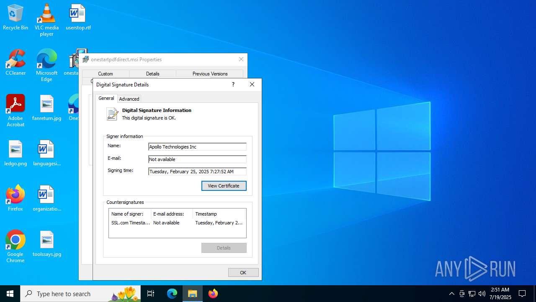Click the Windows Start button

(x=10, y=294)
